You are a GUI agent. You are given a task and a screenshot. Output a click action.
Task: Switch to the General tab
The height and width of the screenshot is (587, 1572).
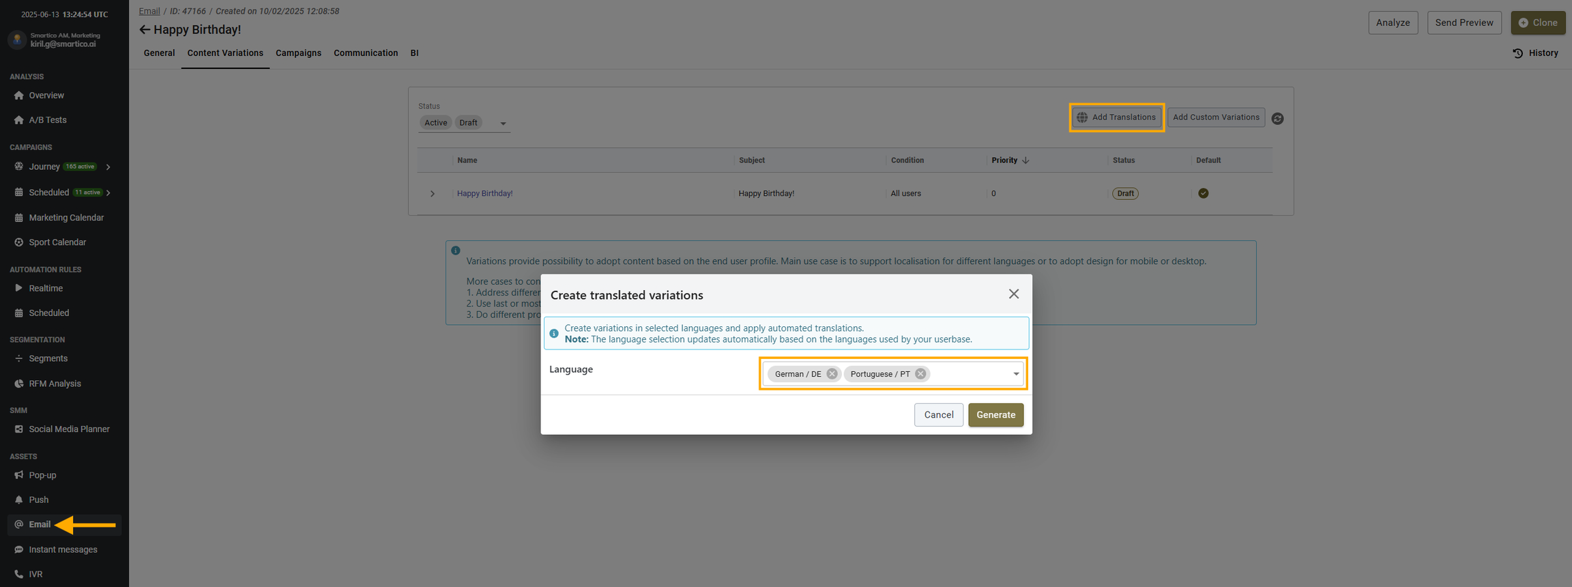(x=159, y=53)
